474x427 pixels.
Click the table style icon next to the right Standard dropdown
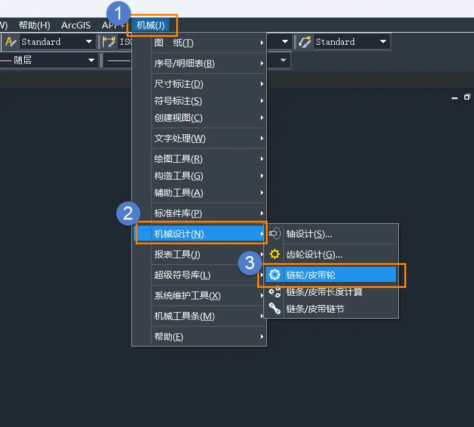click(304, 42)
